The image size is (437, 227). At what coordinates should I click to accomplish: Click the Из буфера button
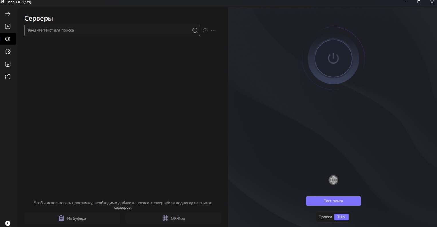(72, 218)
